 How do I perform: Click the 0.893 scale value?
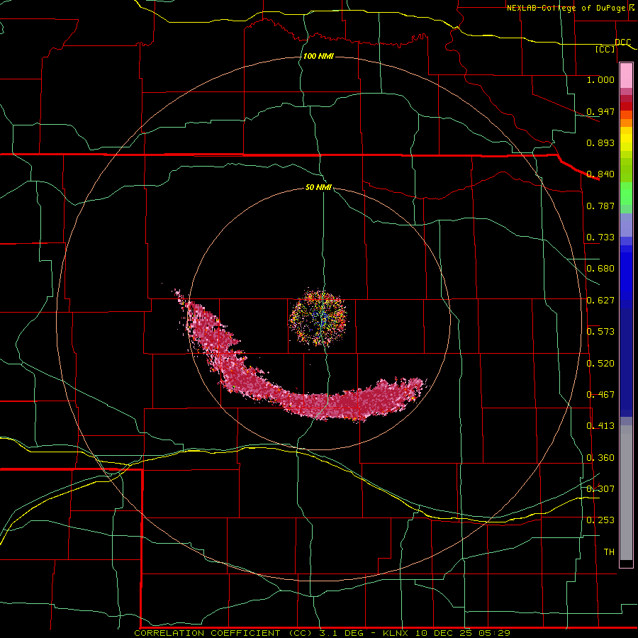pyautogui.click(x=600, y=142)
